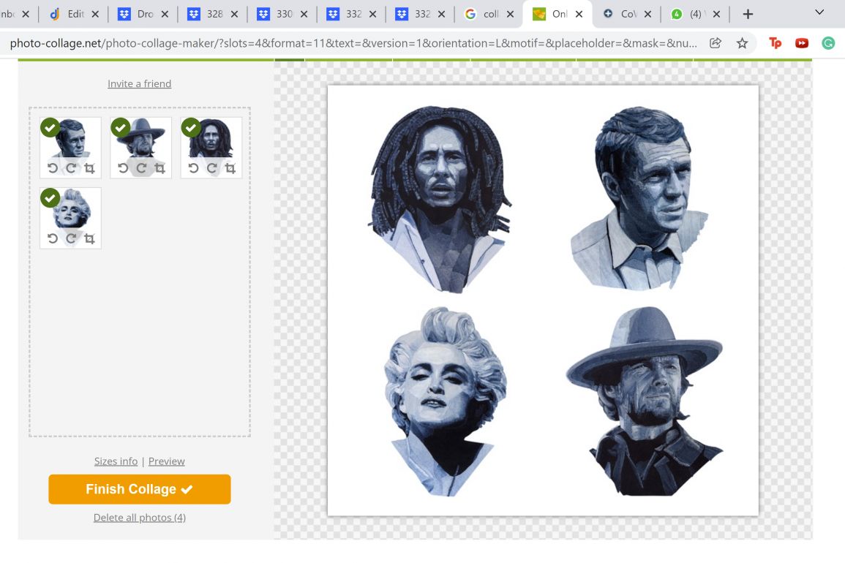845x563 pixels.
Task: Select the suited man portrait in collage
Action: click(639, 198)
